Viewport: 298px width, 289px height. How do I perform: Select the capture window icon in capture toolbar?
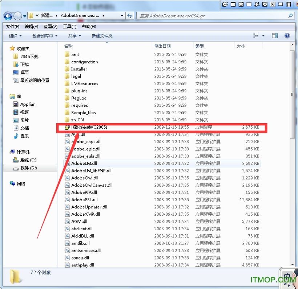pos(233,4)
